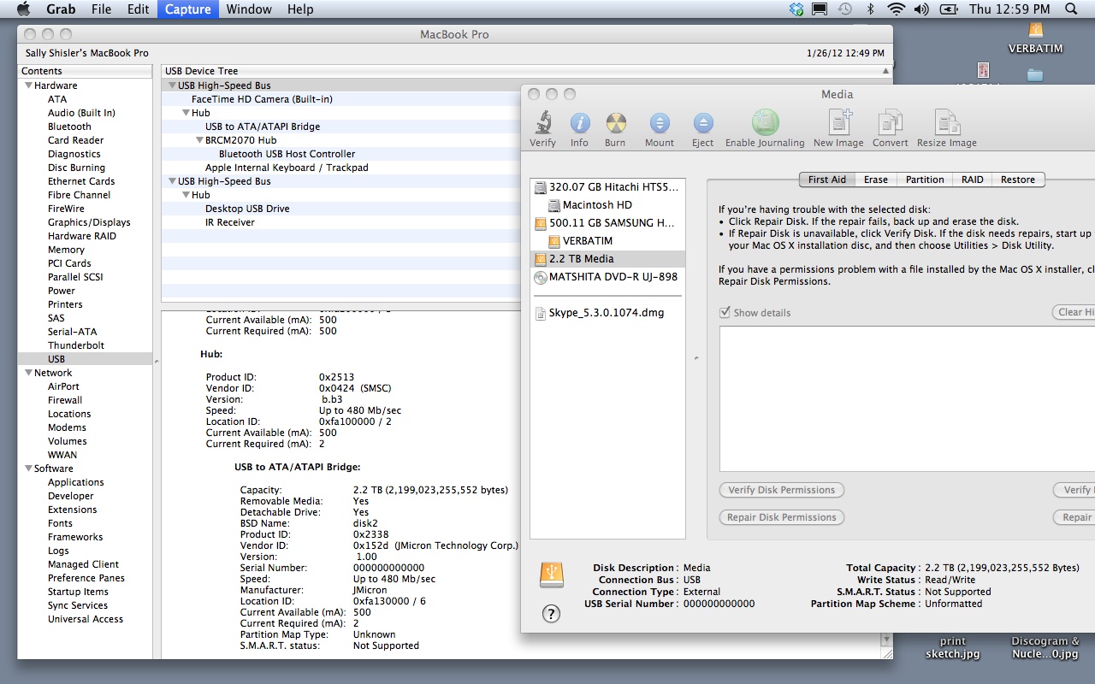Select Card Reader in Contents sidebar
1095x684 pixels.
(76, 140)
